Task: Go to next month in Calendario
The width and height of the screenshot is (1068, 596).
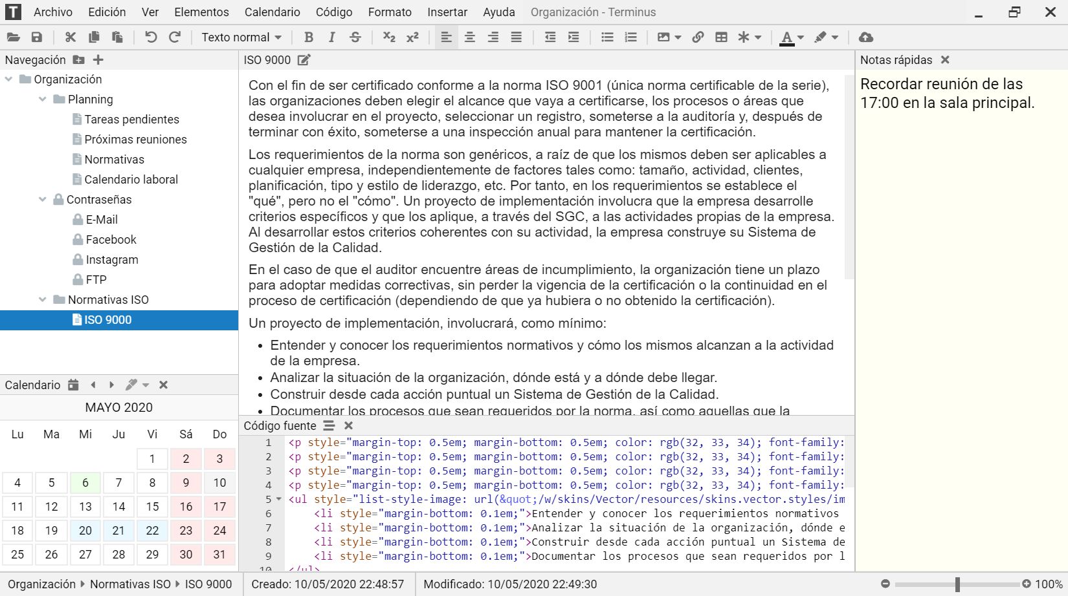Action: pyautogui.click(x=111, y=385)
